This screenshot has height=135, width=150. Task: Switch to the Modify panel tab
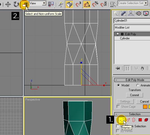tap(123, 13)
